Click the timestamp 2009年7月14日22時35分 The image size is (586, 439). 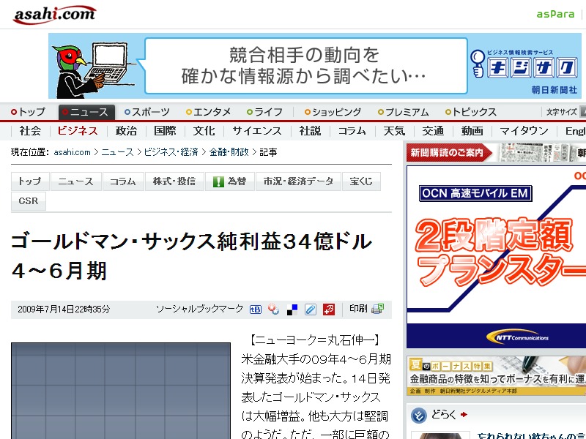64,309
